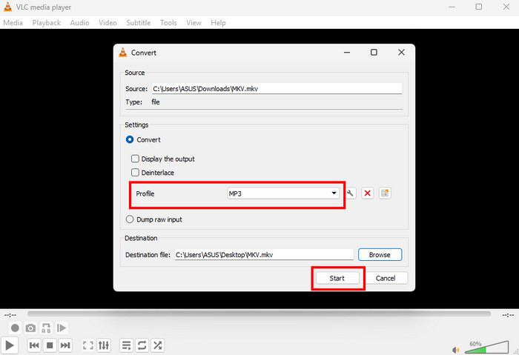The image size is (519, 355).
Task: Skip to next media track
Action: (65, 346)
